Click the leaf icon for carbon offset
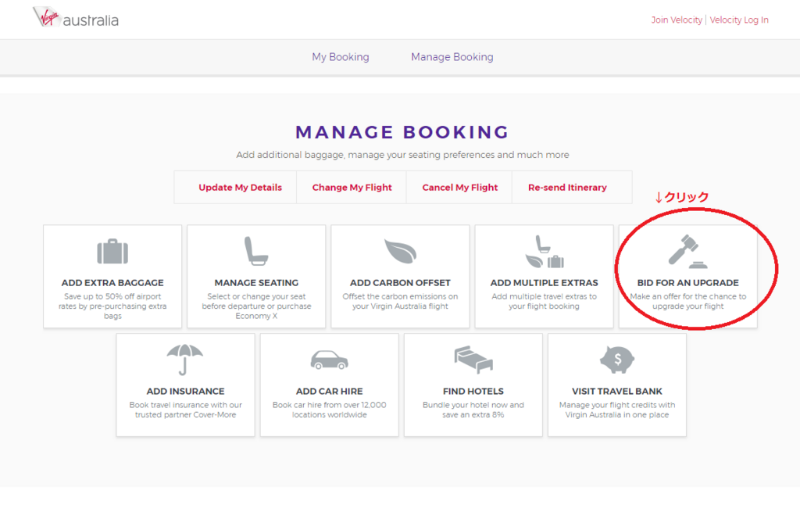The height and width of the screenshot is (505, 800). tap(400, 251)
